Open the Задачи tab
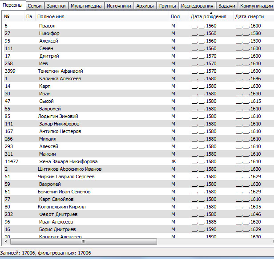This screenshot has width=274, height=259. [227, 6]
